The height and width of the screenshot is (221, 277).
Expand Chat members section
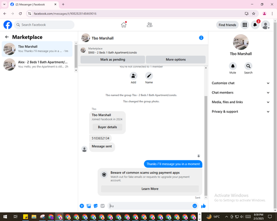tap(240, 93)
